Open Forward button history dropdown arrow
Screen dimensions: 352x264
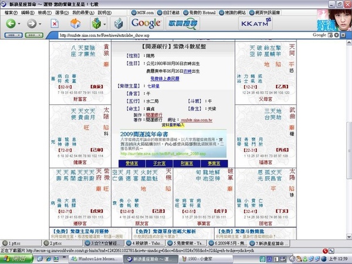point(40,23)
